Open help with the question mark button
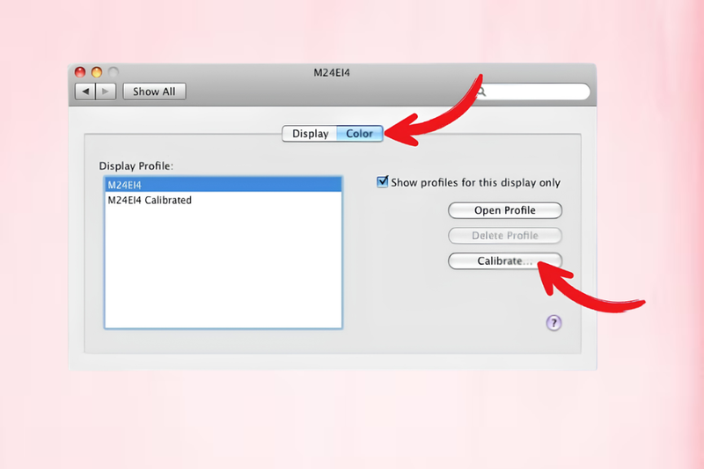The height and width of the screenshot is (469, 704). point(554,323)
